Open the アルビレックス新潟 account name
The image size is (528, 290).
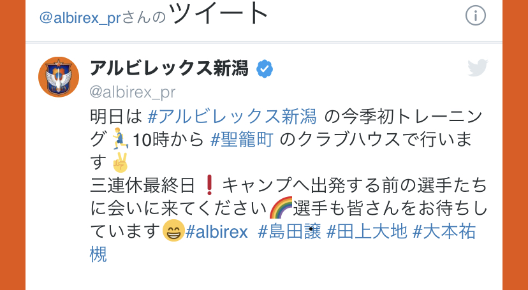click(x=169, y=68)
